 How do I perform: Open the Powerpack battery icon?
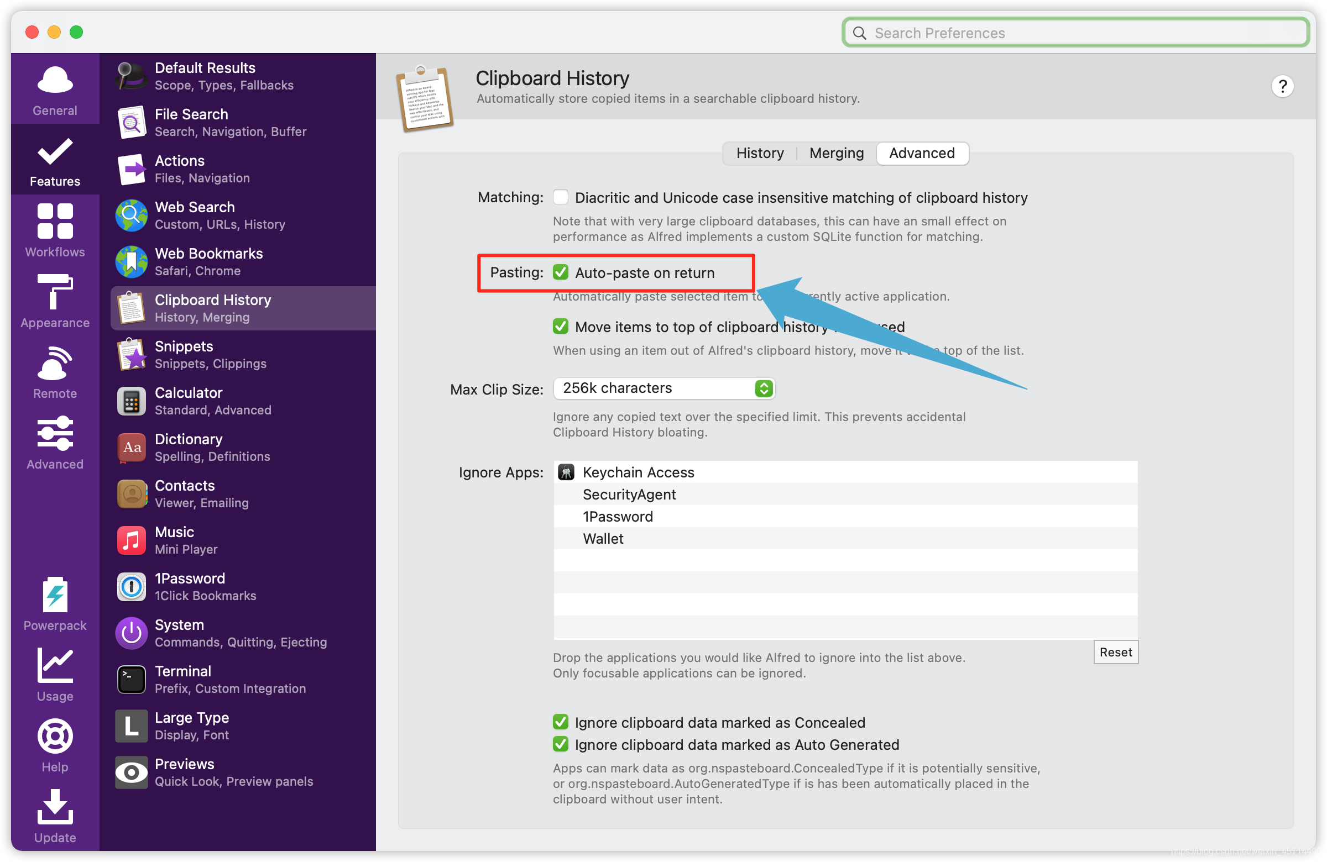(x=55, y=595)
